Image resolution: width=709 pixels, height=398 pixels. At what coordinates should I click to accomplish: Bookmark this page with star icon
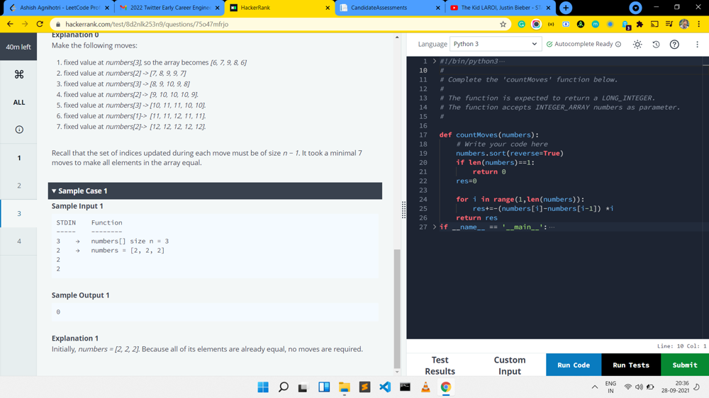(x=503, y=24)
